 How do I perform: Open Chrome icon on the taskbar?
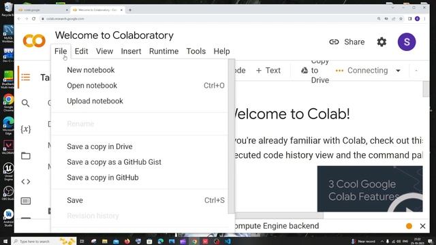194,241
